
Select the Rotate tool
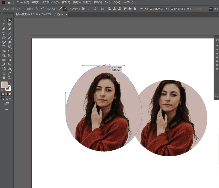coord(4,47)
